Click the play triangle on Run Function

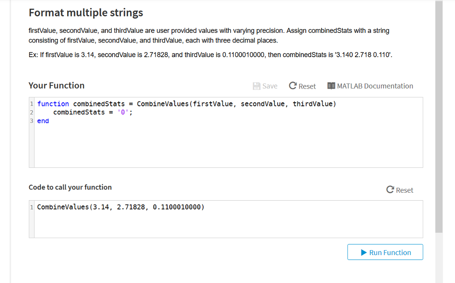[364, 252]
